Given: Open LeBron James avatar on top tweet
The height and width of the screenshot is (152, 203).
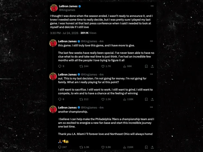Looking at the screenshot, I should pos(54,8).
